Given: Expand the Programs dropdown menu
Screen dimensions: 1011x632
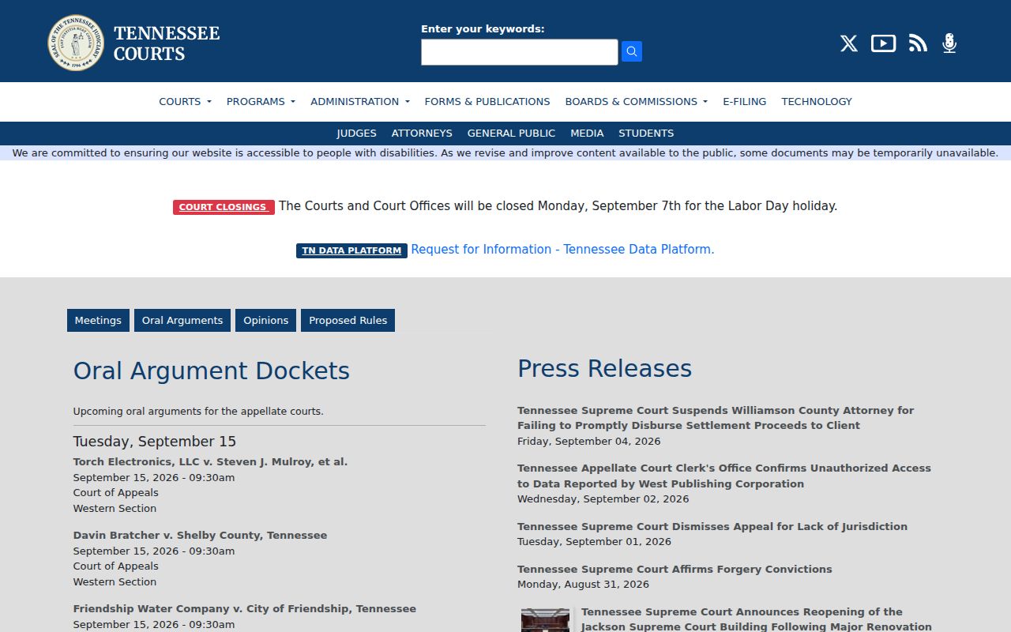Looking at the screenshot, I should pyautogui.click(x=261, y=101).
